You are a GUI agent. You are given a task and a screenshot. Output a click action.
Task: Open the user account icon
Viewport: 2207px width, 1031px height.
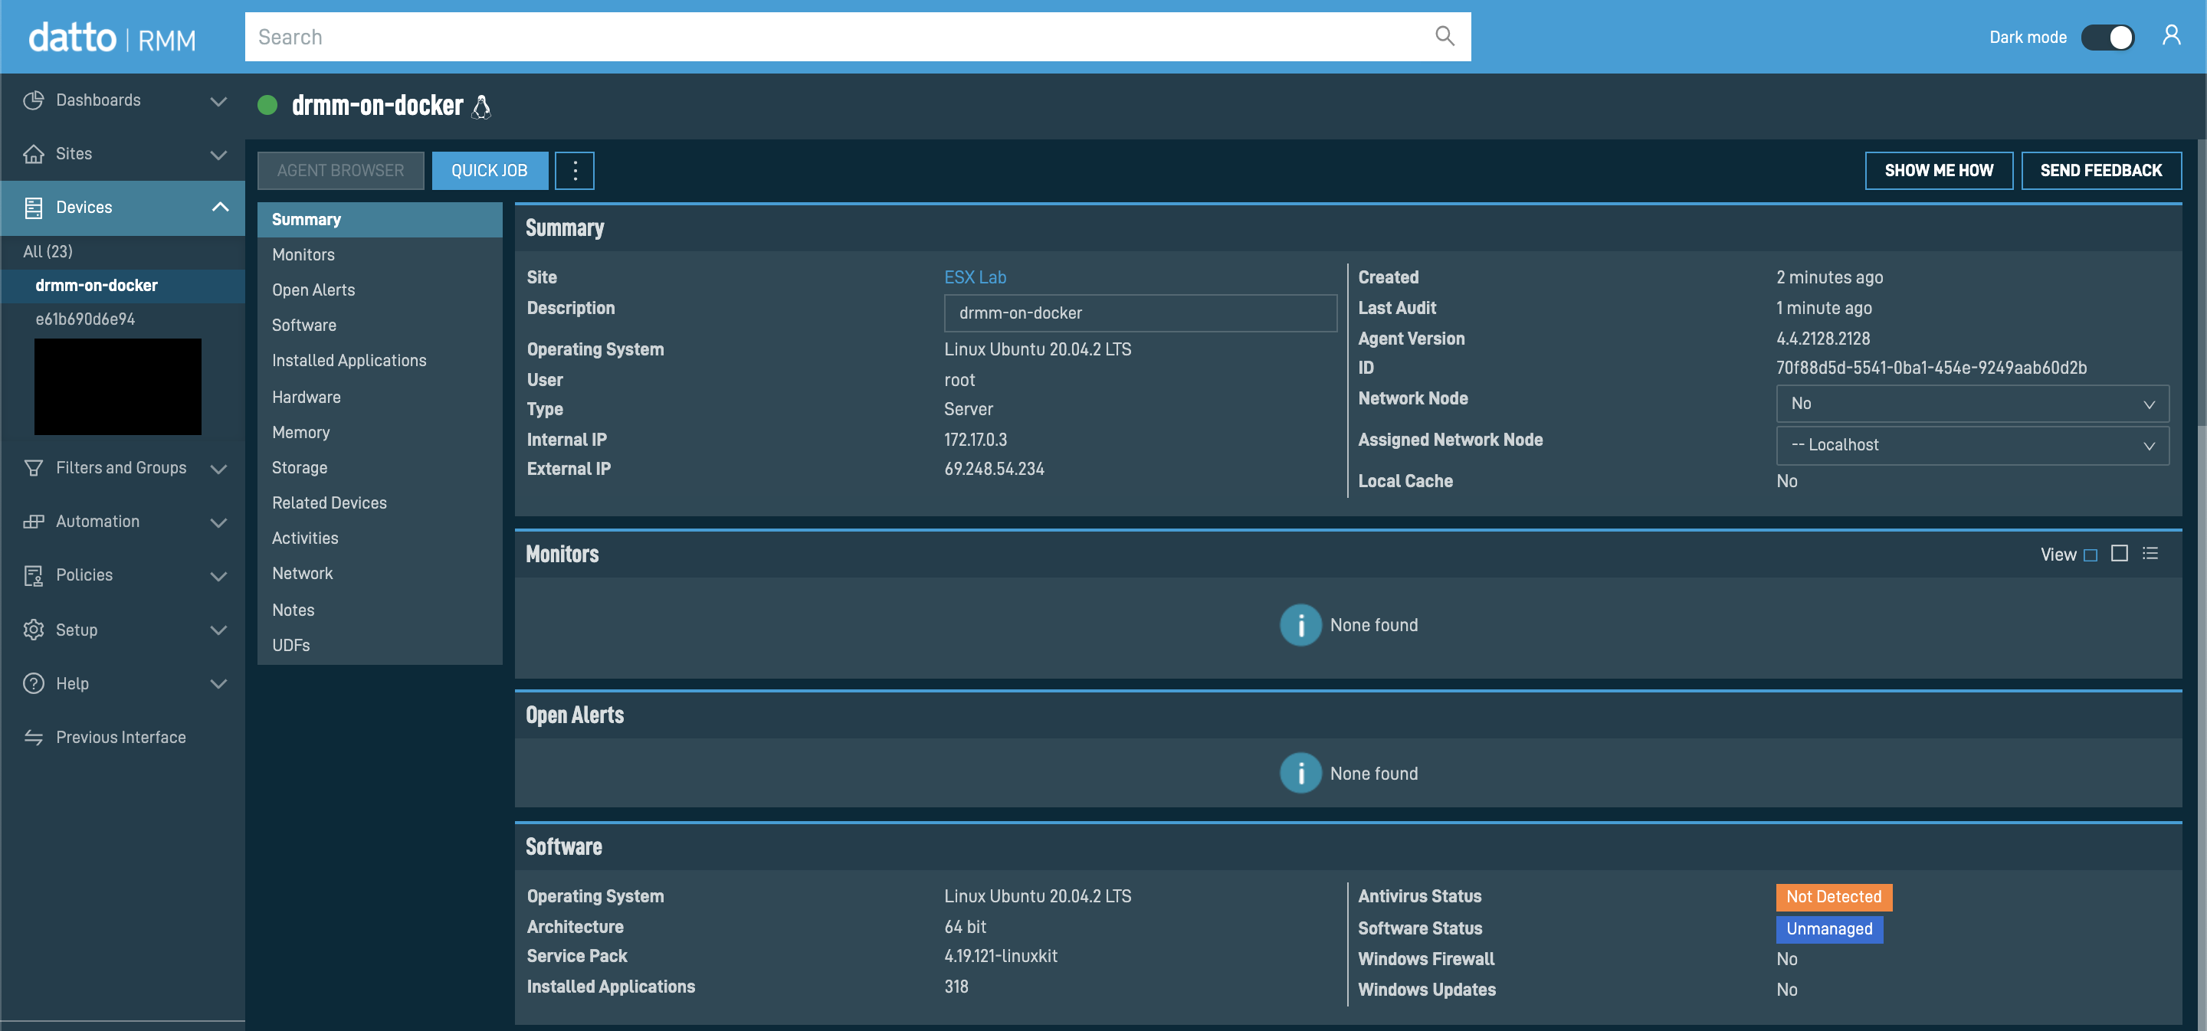coord(2171,36)
